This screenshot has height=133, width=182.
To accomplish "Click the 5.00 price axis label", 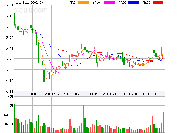I will tap(9, 70).
